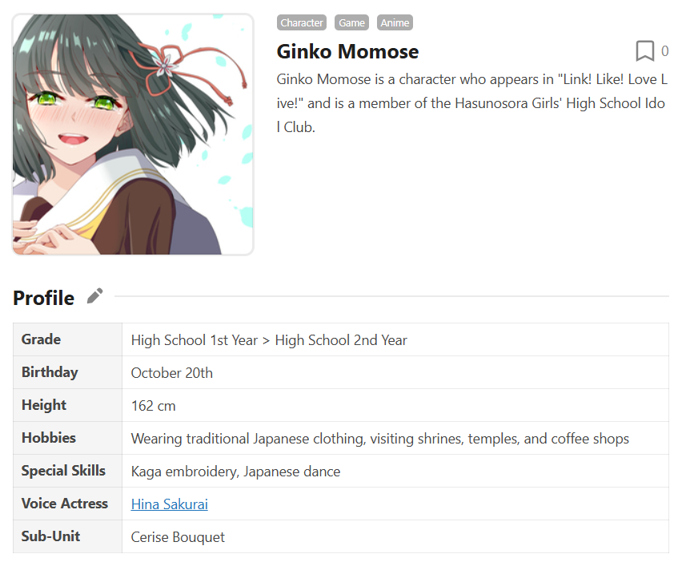Click the Ginko Momose title heading
The width and height of the screenshot is (682, 570).
[x=347, y=51]
